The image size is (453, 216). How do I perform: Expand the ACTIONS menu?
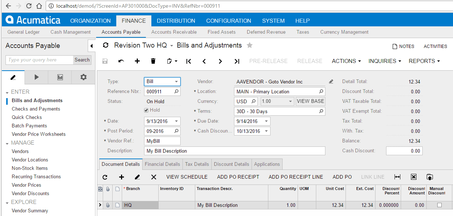(346, 61)
